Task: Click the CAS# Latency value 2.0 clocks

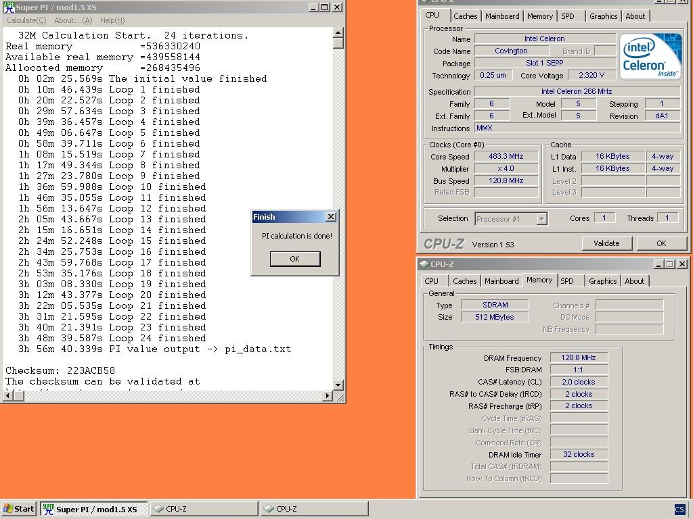Action: pyautogui.click(x=579, y=382)
